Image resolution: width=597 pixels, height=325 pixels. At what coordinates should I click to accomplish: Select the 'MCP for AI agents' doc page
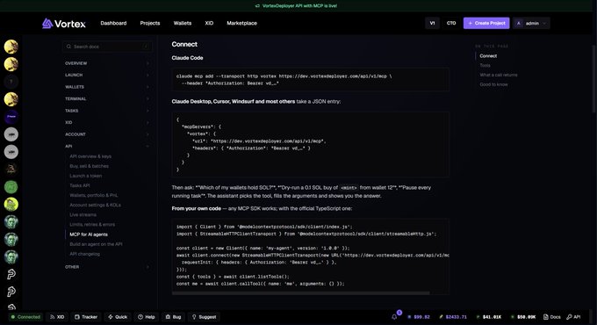point(89,235)
